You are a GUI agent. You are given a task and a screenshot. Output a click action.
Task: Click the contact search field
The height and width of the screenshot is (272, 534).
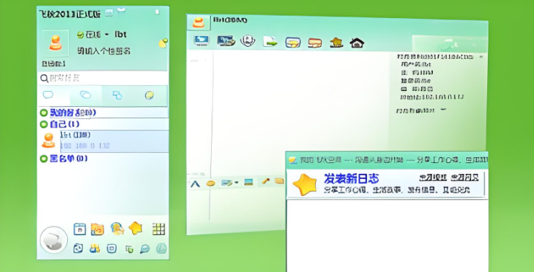[x=103, y=79]
